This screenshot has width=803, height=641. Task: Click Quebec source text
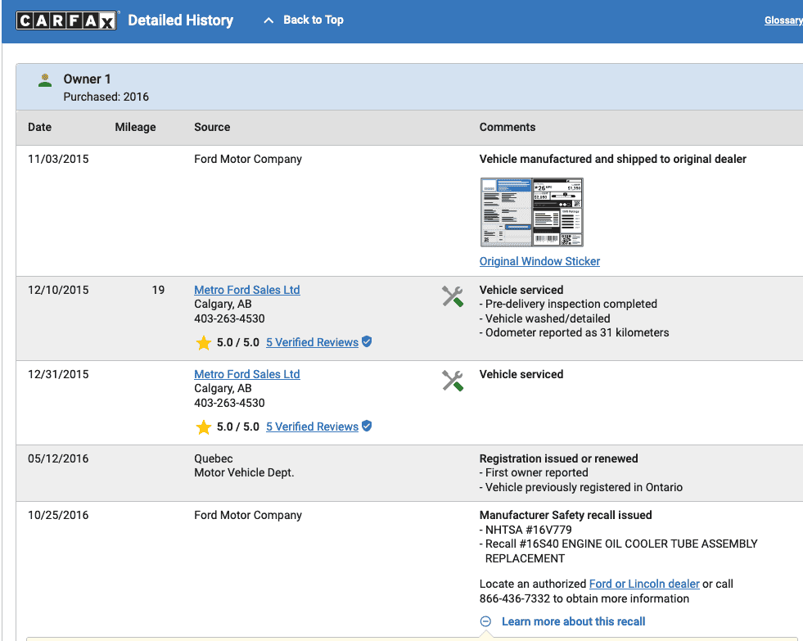click(x=214, y=458)
